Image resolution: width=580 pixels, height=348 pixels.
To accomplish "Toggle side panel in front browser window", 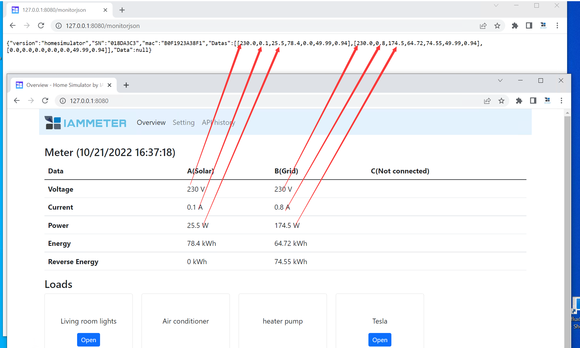I will 533,101.
